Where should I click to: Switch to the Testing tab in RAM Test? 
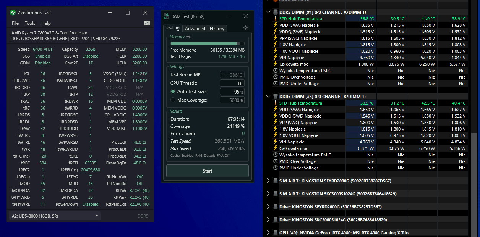(172, 28)
